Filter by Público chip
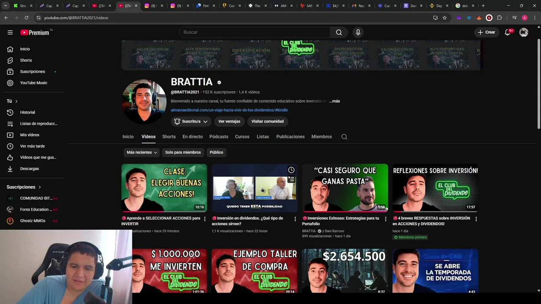 [x=216, y=152]
